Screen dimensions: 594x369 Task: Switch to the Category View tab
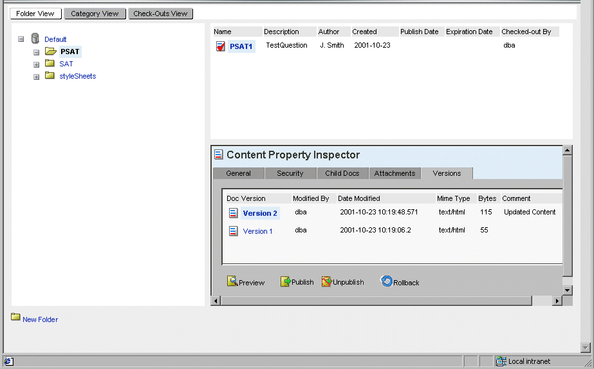tap(95, 14)
